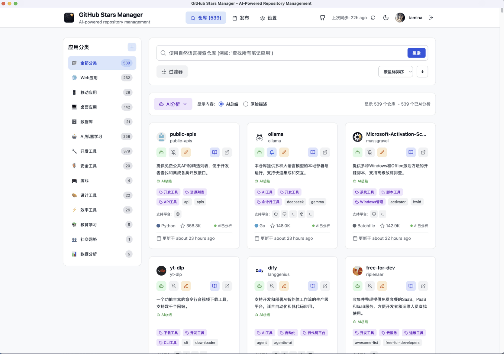
Task: Edit the free-for-dev repository info
Action: tap(382, 286)
